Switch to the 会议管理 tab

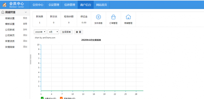pyautogui.click(x=54, y=5)
